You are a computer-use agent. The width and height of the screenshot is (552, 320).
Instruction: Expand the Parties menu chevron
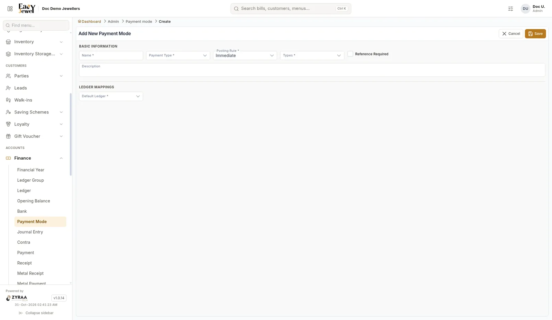click(61, 76)
